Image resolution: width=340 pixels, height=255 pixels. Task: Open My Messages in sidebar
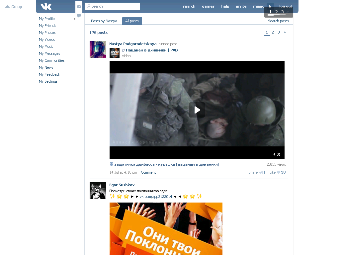coord(49,53)
